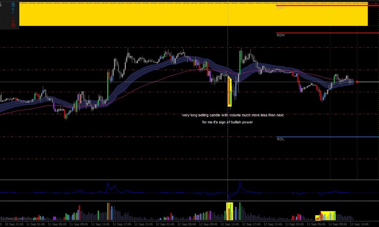Image resolution: width=379 pixels, height=227 pixels.
Task: Click the SonicR logo in the corner
Action: pyautogui.click(x=13, y=15)
